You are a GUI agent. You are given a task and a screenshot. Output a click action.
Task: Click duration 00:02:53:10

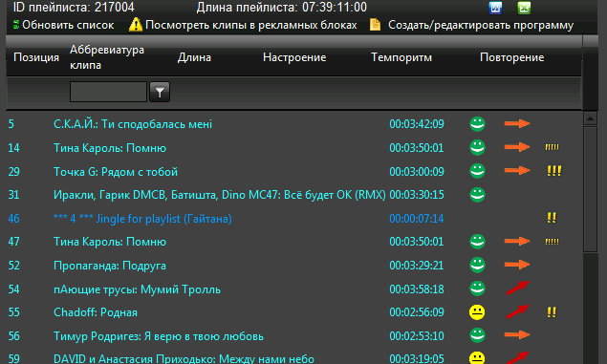coord(417,335)
